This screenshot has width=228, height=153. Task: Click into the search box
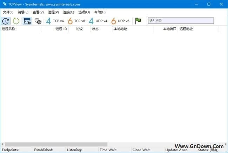[181, 21]
